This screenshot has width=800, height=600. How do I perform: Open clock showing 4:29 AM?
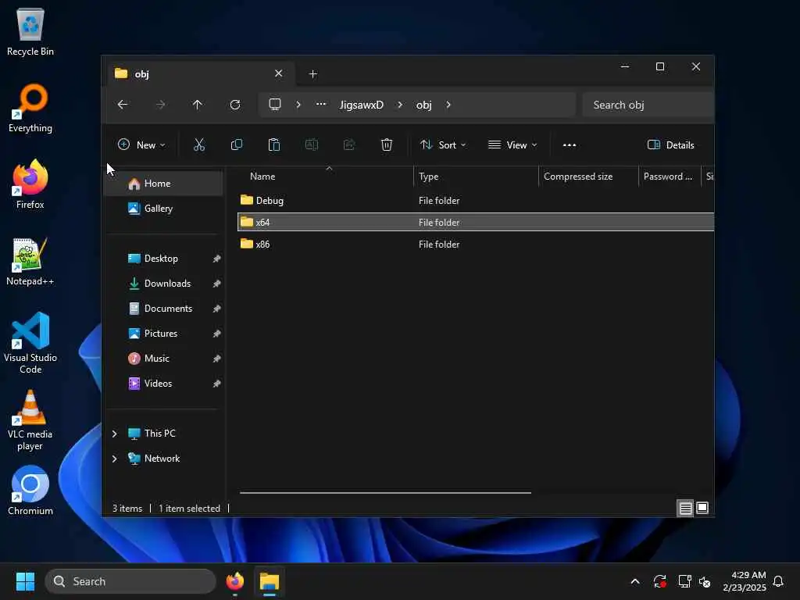point(745,581)
